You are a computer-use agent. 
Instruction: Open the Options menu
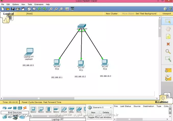pos(16,4)
